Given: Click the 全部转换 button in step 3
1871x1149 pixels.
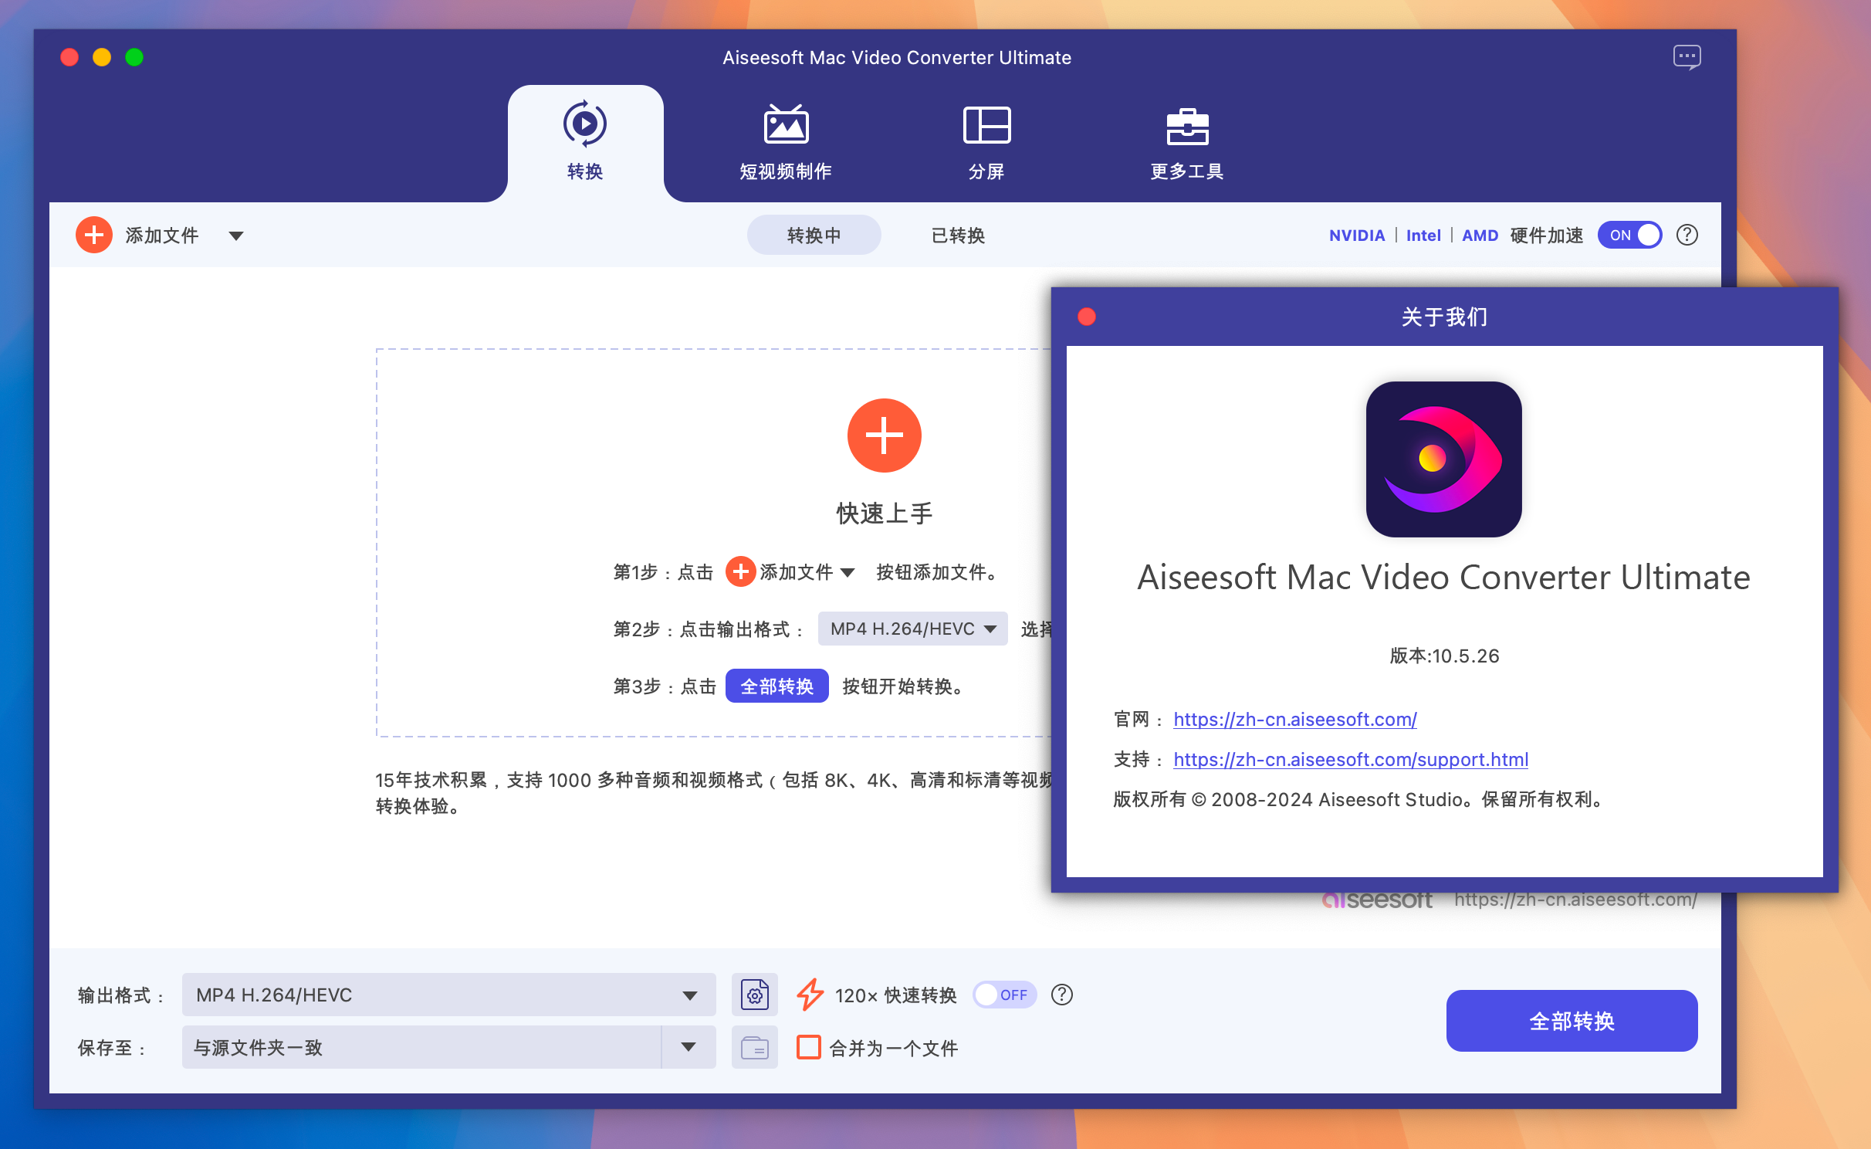Looking at the screenshot, I should 776,686.
